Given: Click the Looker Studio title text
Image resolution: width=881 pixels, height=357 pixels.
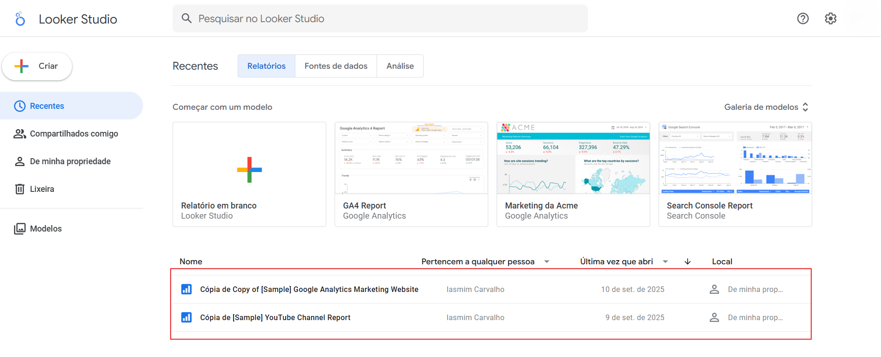Looking at the screenshot, I should [x=78, y=19].
